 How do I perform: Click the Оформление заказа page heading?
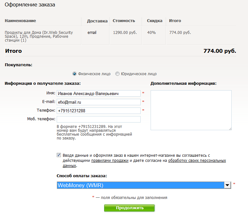click(29, 5)
